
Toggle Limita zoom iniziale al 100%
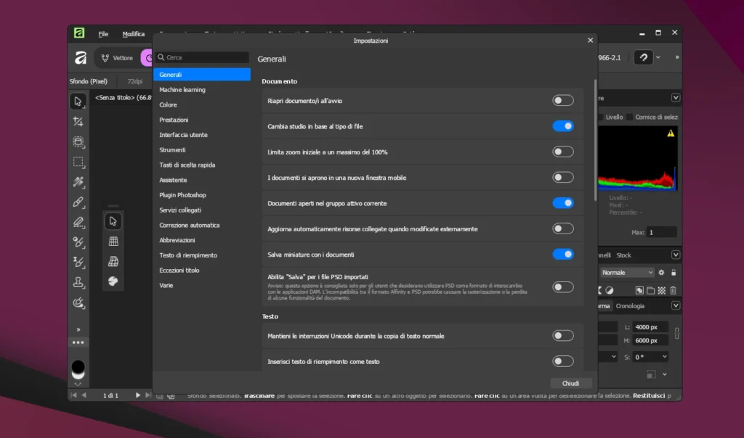click(562, 152)
